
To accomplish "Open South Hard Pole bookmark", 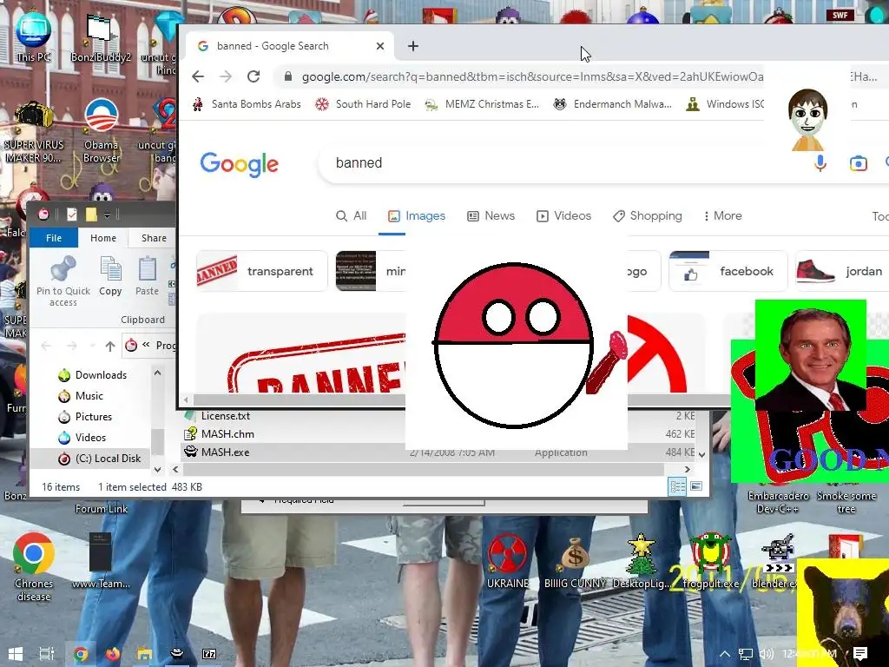I will click(x=364, y=104).
